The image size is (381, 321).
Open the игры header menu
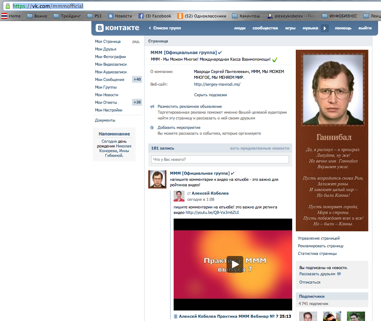point(290,28)
